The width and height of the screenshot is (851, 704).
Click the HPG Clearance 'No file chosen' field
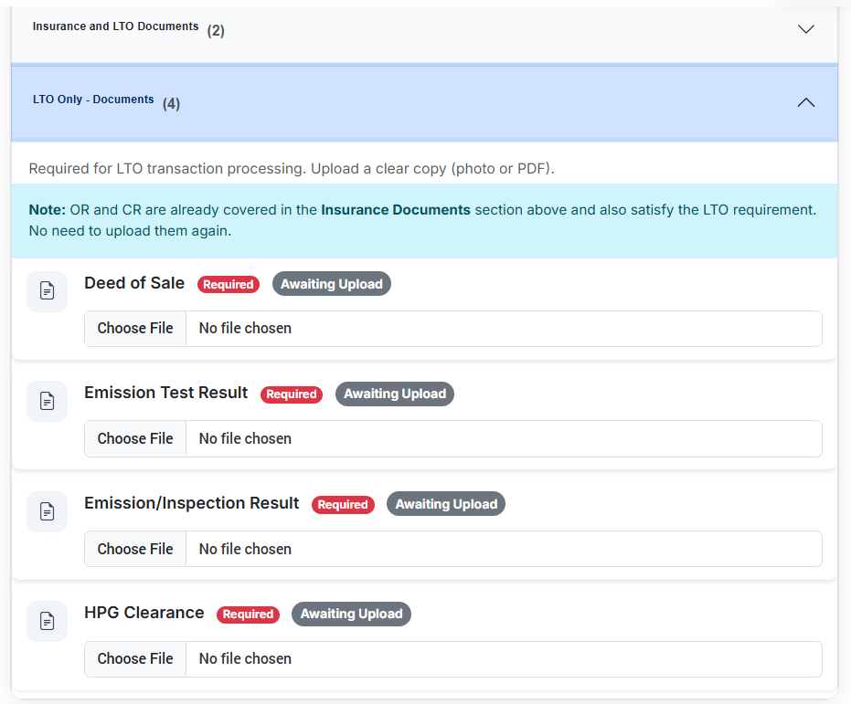[x=503, y=658]
